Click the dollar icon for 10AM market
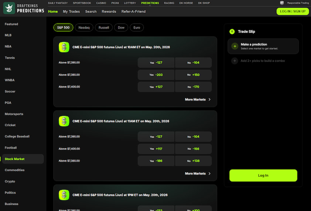Image resolution: width=311 pixels, height=211 pixels. [64, 47]
